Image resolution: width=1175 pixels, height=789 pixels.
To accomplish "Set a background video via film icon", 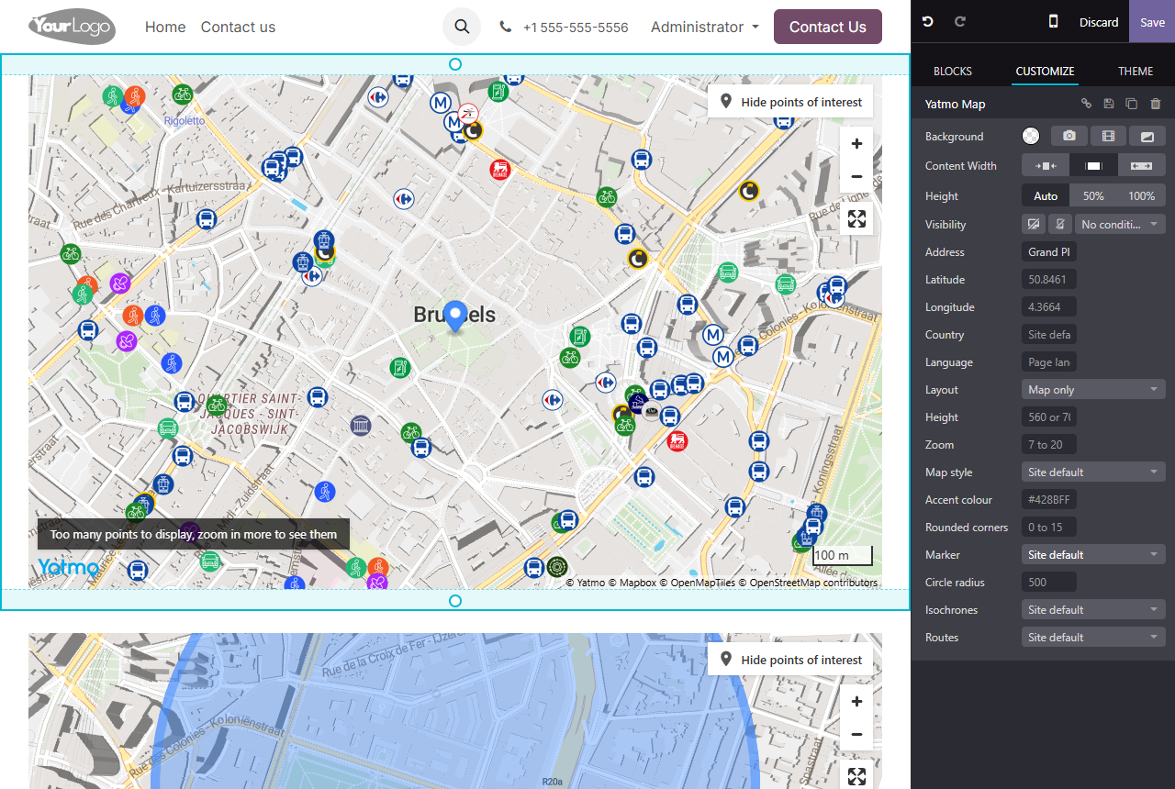I will pos(1108,136).
